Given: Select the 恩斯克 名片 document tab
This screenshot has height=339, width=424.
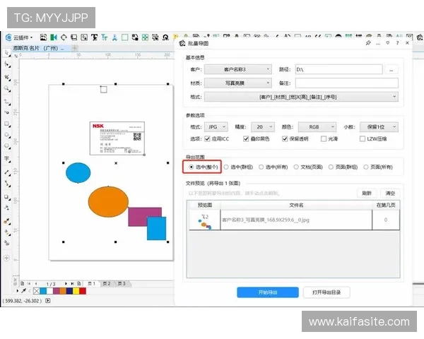Looking at the screenshot, I should pyautogui.click(x=39, y=48).
